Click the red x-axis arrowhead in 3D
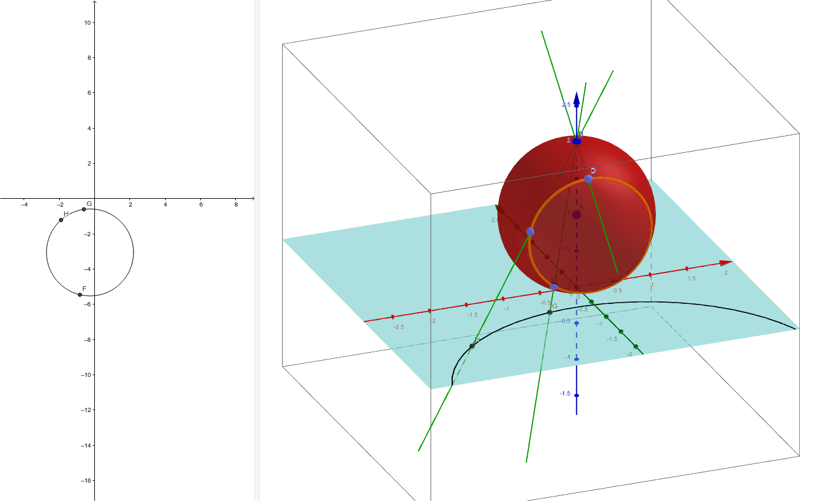The width and height of the screenshot is (824, 502). 725,263
